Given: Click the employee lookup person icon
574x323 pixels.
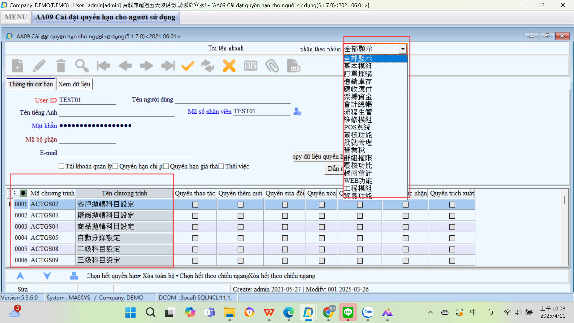Looking at the screenshot, I should [297, 112].
